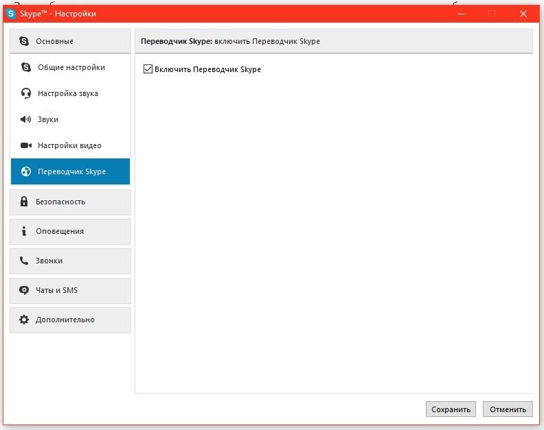Save settings with the Сохранить button

tap(451, 409)
